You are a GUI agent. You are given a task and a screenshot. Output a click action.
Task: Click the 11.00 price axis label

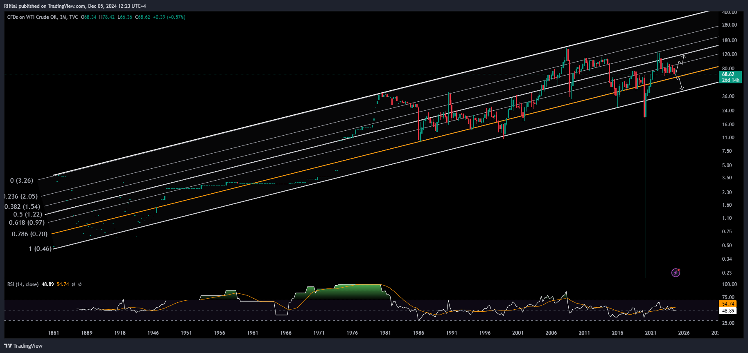tap(728, 138)
